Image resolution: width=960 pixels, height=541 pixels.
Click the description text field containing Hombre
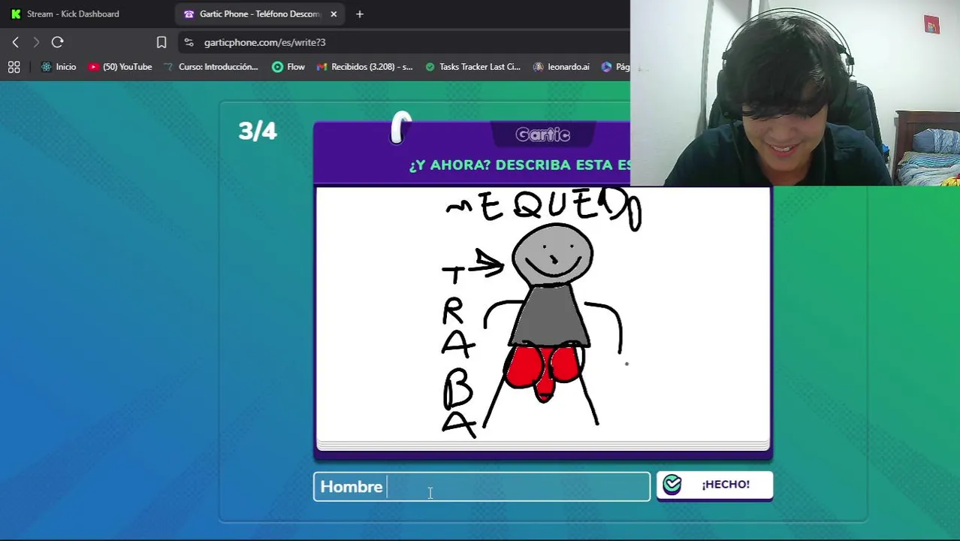coord(482,487)
